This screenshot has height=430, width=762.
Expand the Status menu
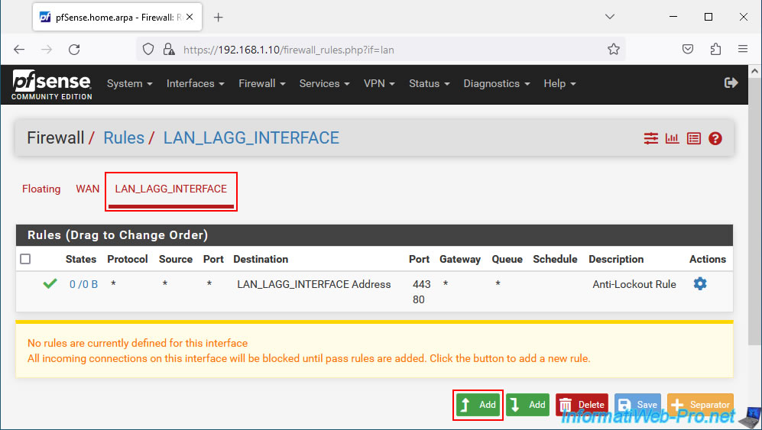tap(429, 83)
